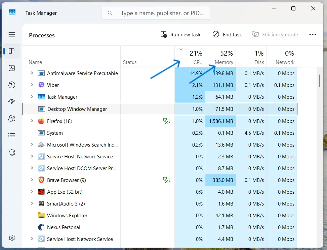Open the three-dot more options menu
Viewport: 327px width, 250px height.
[x=313, y=34]
